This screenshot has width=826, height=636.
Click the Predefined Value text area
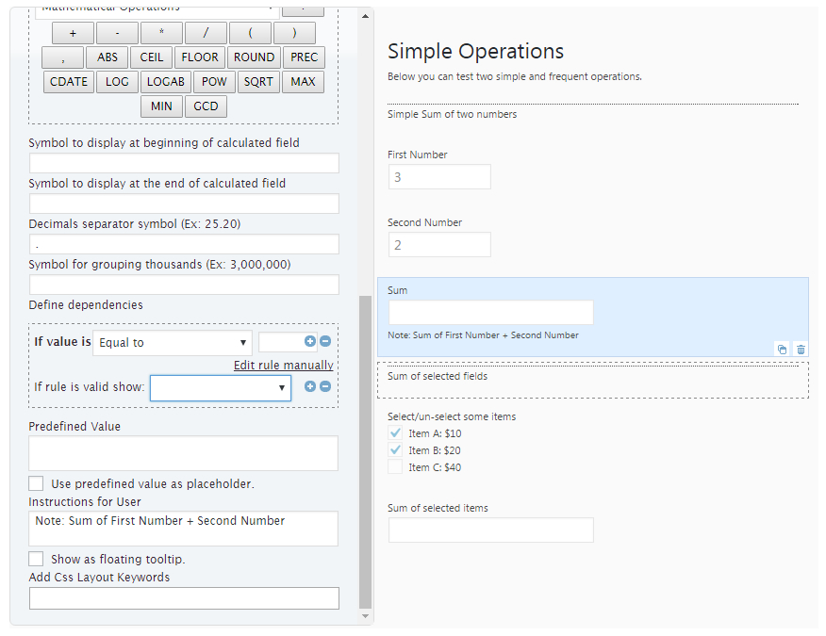183,453
